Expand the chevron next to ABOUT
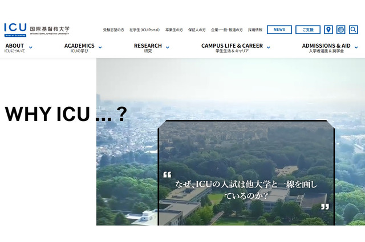Screen dimensions: 365x242 [x=30, y=47]
